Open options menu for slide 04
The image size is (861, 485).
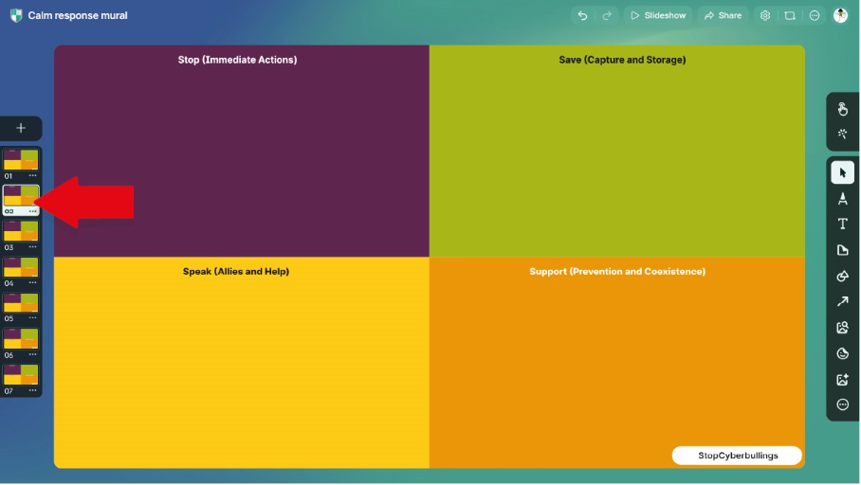pos(33,282)
